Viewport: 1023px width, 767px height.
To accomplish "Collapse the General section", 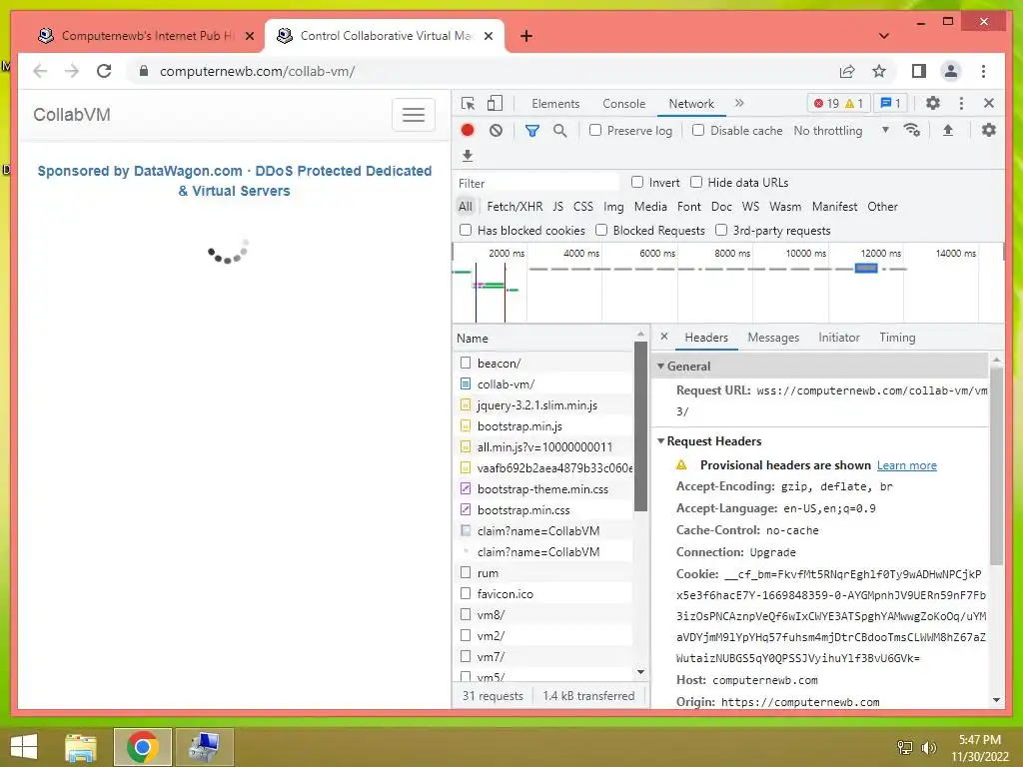I will (660, 367).
